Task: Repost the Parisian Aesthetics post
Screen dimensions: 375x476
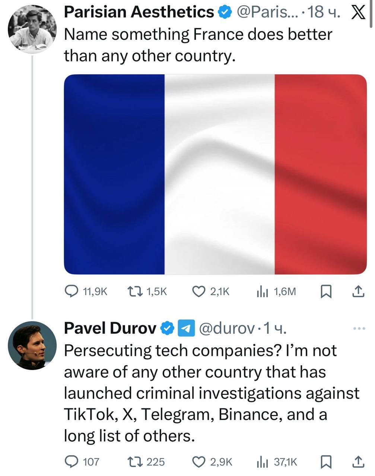Action: point(134,291)
